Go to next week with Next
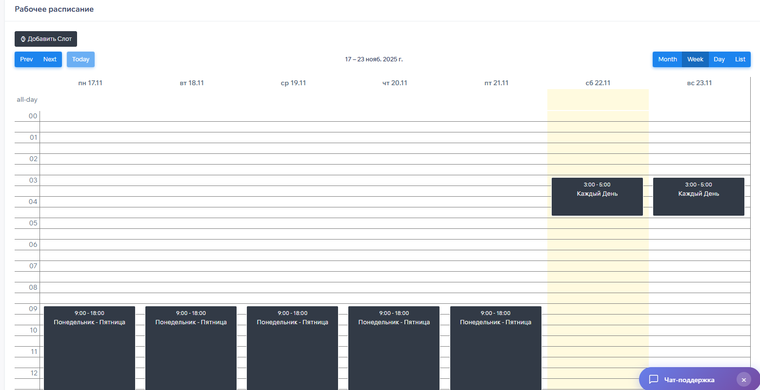This screenshot has height=390, width=760. [x=50, y=59]
